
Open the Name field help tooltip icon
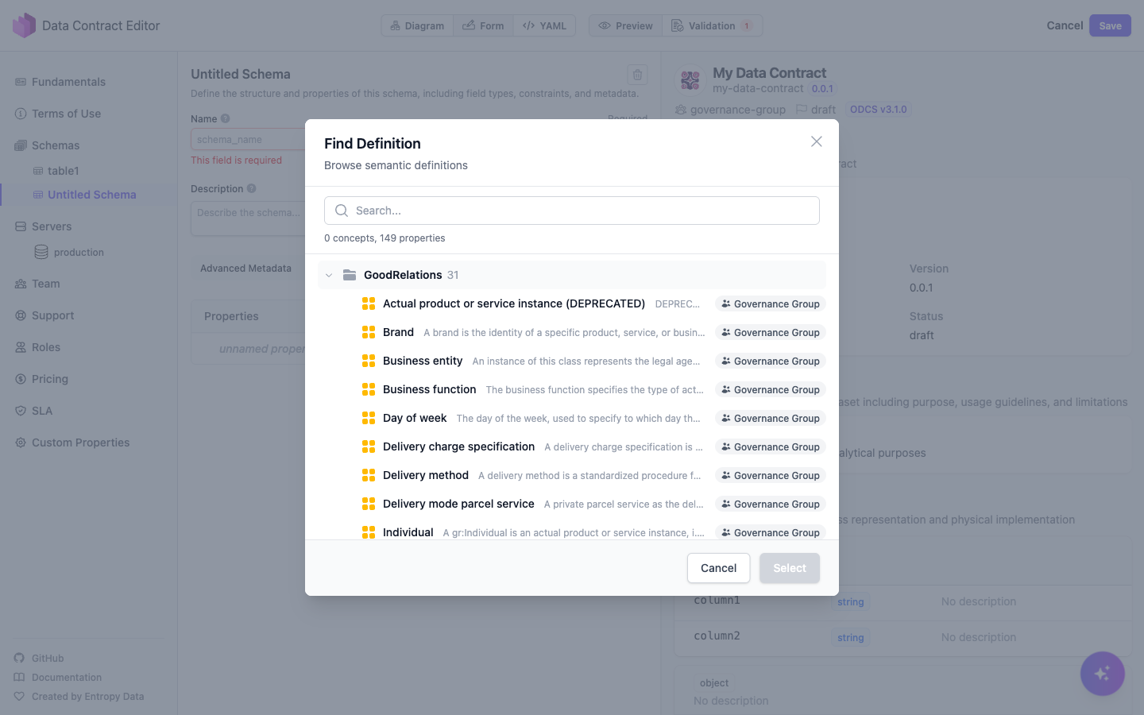(225, 118)
